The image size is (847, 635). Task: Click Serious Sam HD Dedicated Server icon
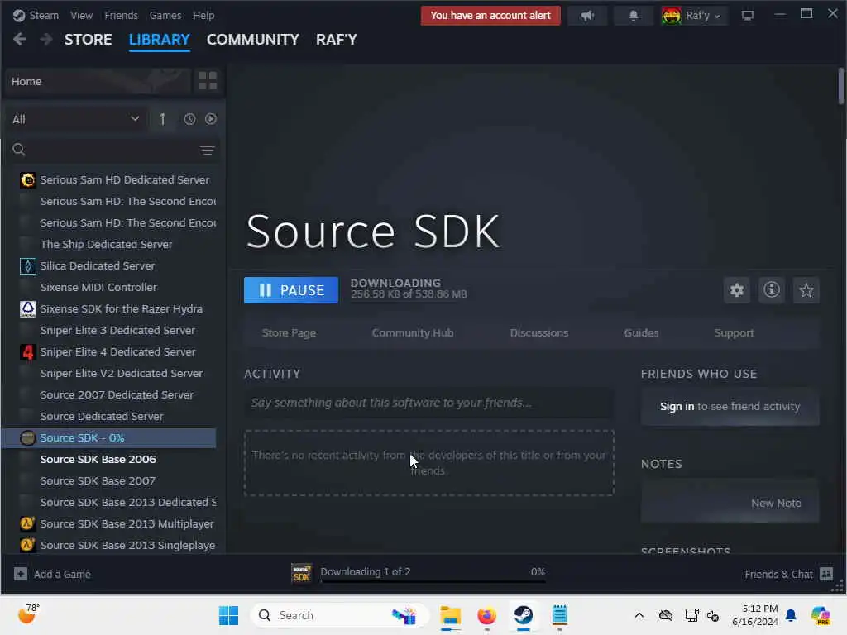tap(27, 179)
